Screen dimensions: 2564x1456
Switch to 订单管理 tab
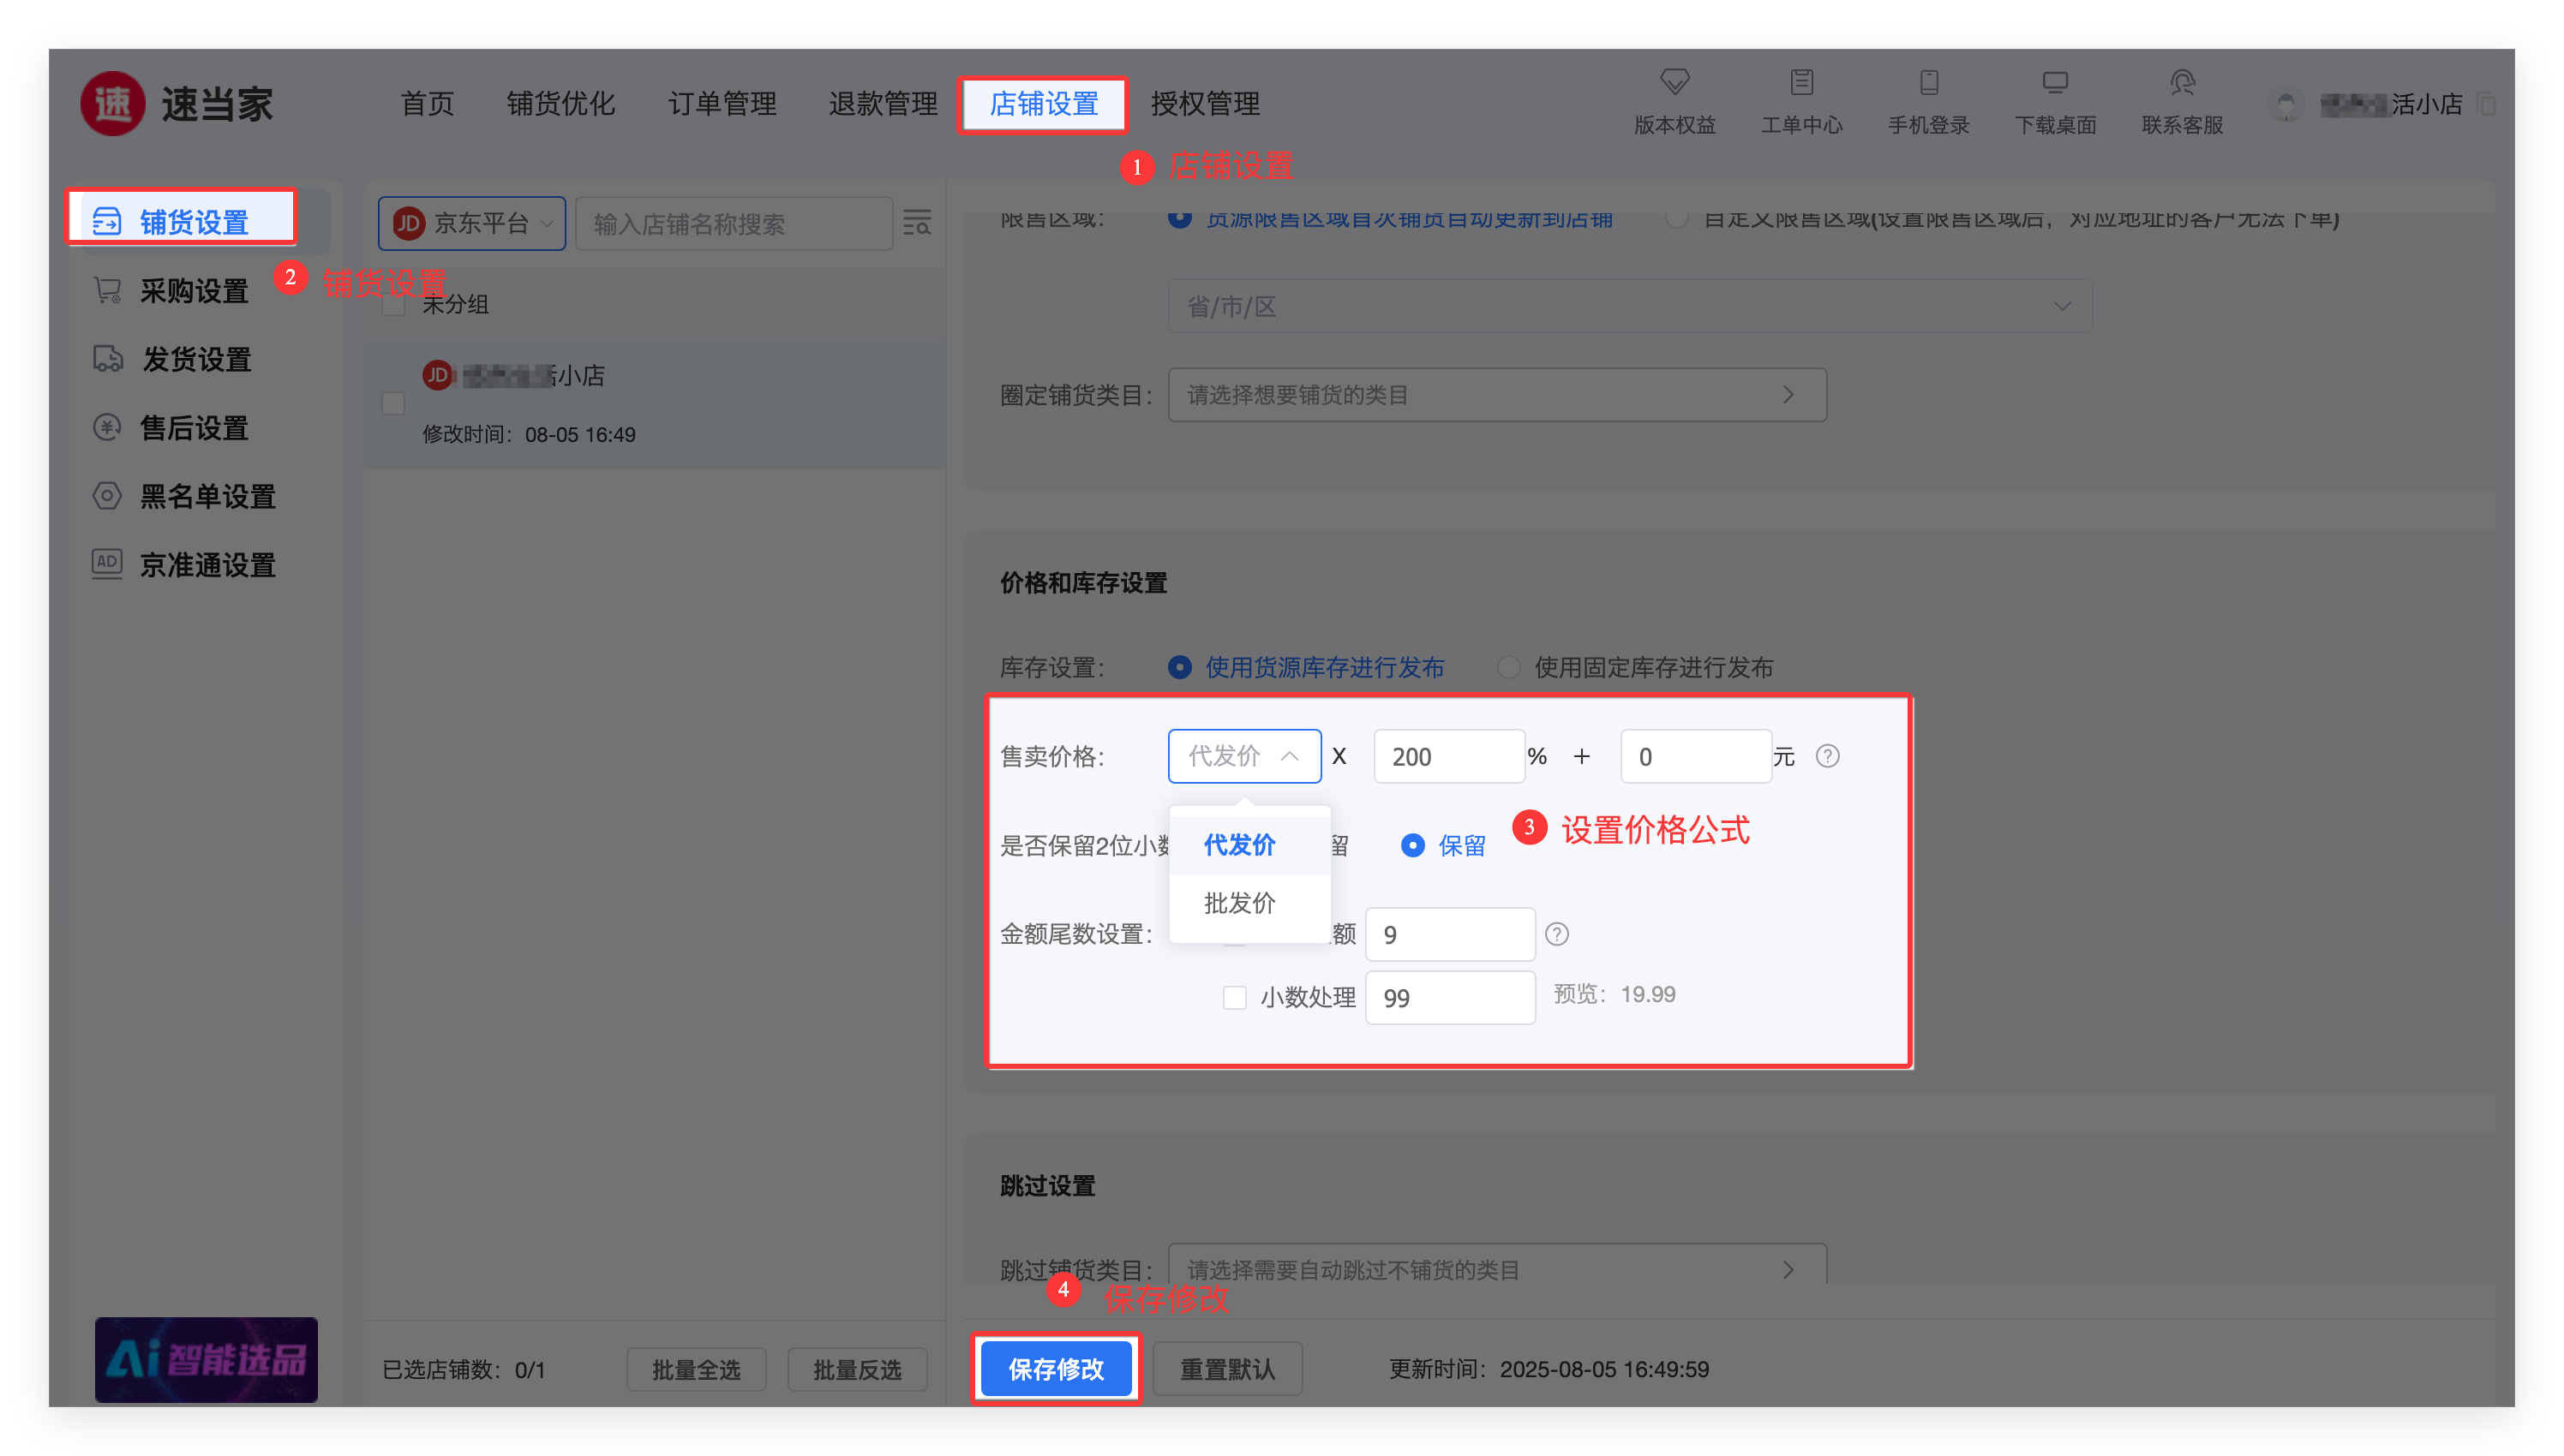pos(722,103)
